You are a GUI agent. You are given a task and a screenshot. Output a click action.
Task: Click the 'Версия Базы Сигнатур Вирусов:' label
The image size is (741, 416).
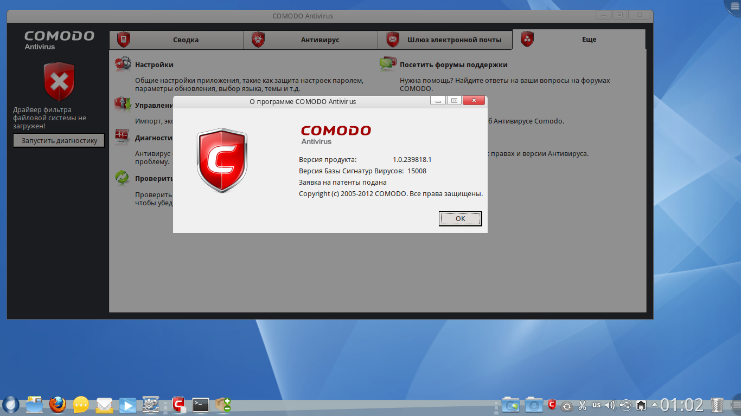(351, 171)
